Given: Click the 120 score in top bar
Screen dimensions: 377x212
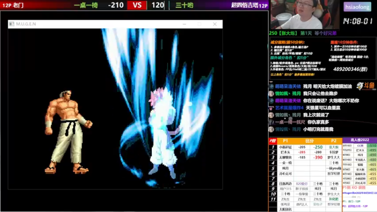Looking at the screenshot, I should point(158,5).
